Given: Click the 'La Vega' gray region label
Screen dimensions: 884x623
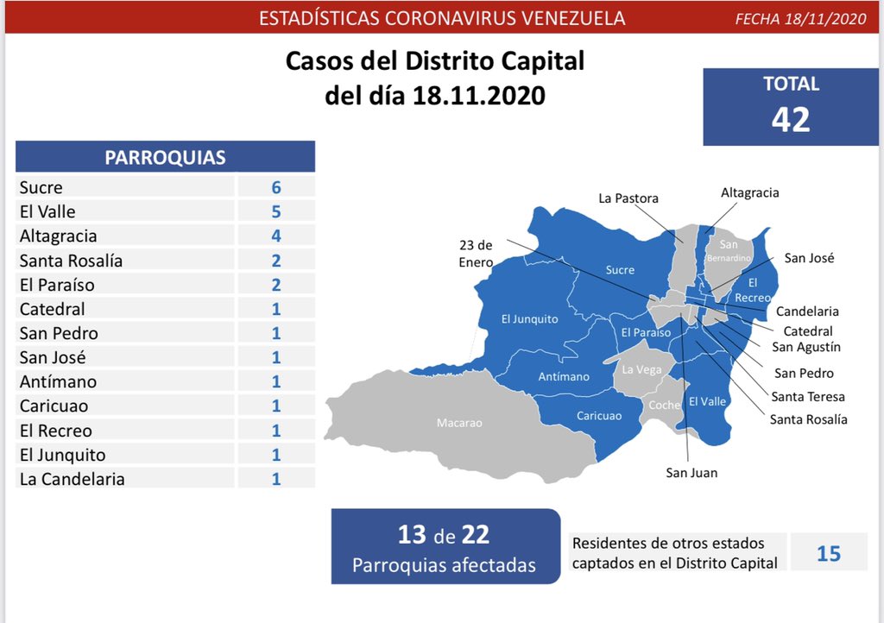Looking at the screenshot, I should click(641, 369).
